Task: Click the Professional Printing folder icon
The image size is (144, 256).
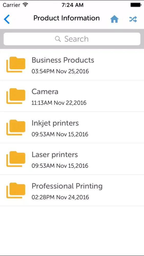Action: point(16,190)
